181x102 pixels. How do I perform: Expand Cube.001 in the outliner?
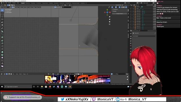pos(133,10)
